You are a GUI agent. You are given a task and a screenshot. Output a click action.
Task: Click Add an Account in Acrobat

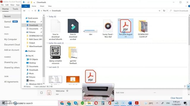[x=12, y=50]
